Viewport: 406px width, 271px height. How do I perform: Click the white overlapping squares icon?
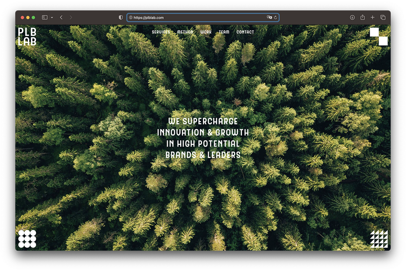coord(379,36)
